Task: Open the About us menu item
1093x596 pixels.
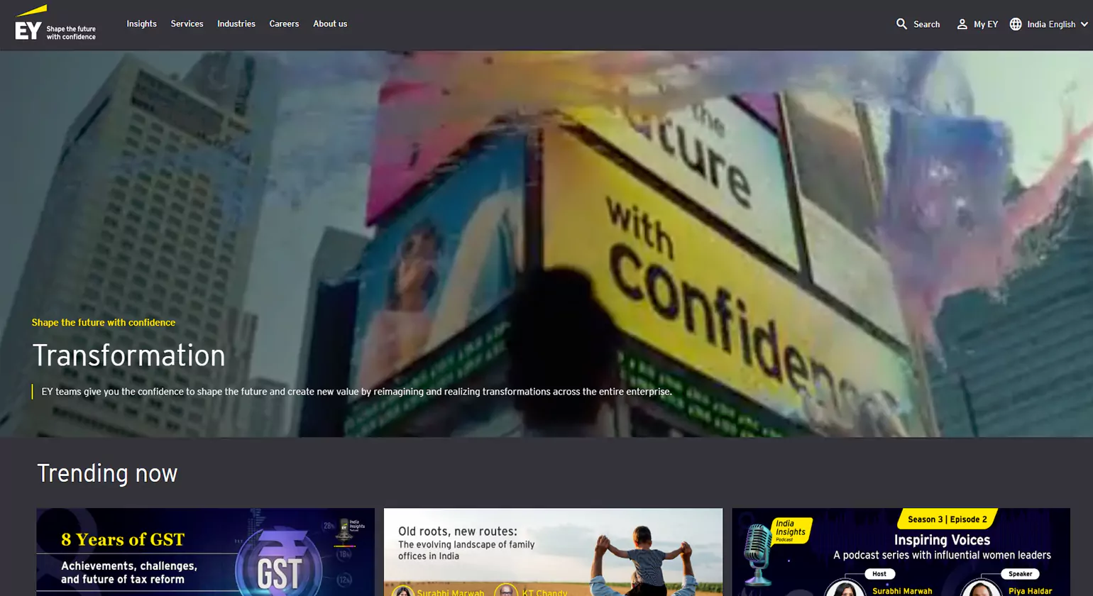Action: click(x=330, y=24)
